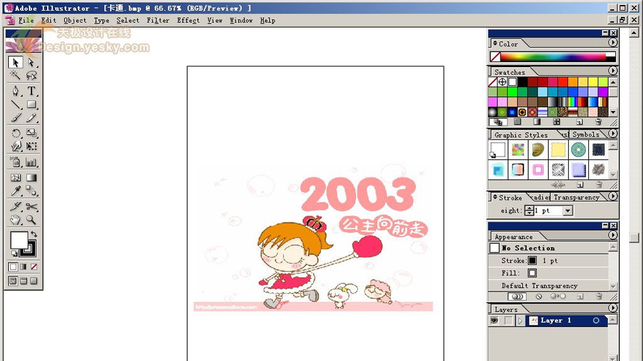Pick the Magic Wand tool
Screen dimensions: 643x361
tap(16, 75)
